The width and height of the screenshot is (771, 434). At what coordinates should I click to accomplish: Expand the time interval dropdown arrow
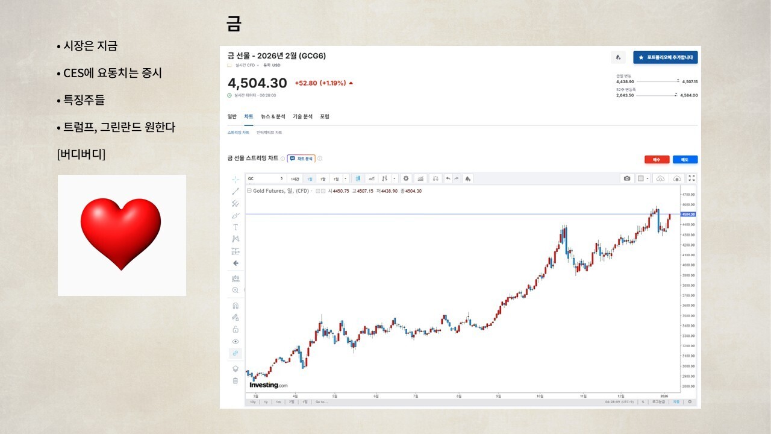pyautogui.click(x=345, y=178)
